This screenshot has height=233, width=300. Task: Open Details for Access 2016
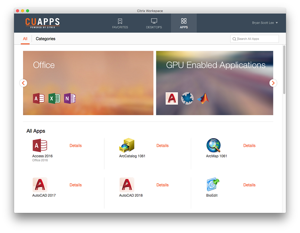75,145
